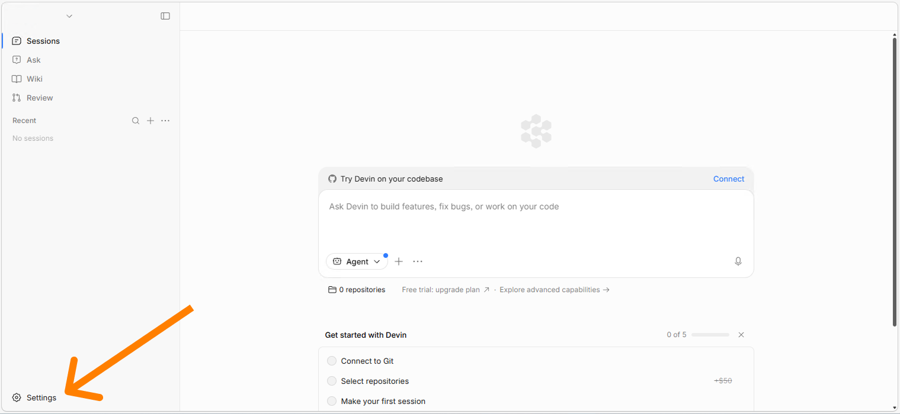The height and width of the screenshot is (414, 900).
Task: Add attachment with plus icon beside Agent
Action: pyautogui.click(x=399, y=261)
